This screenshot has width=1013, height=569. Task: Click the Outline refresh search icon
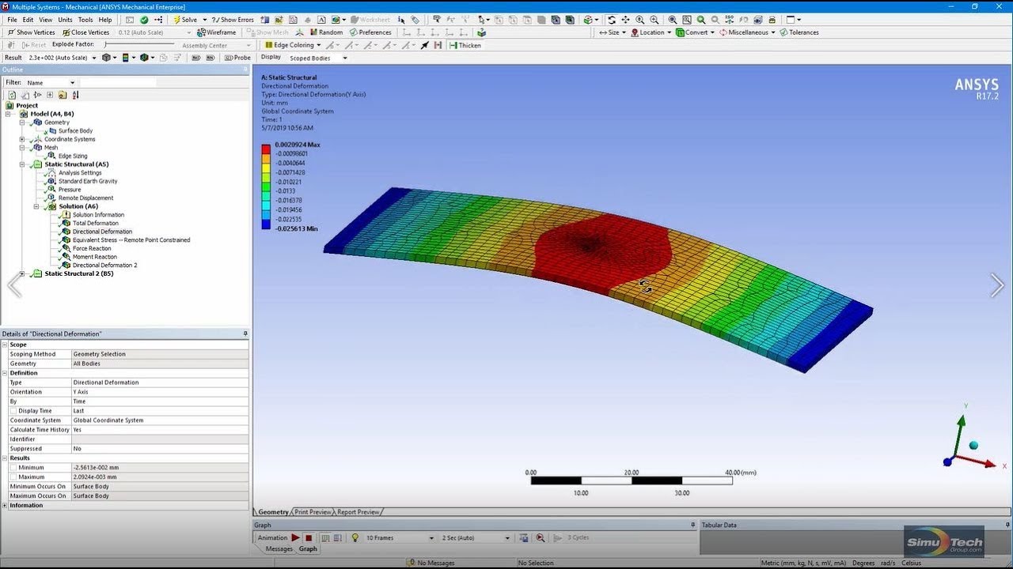pyautogui.click(x=12, y=95)
